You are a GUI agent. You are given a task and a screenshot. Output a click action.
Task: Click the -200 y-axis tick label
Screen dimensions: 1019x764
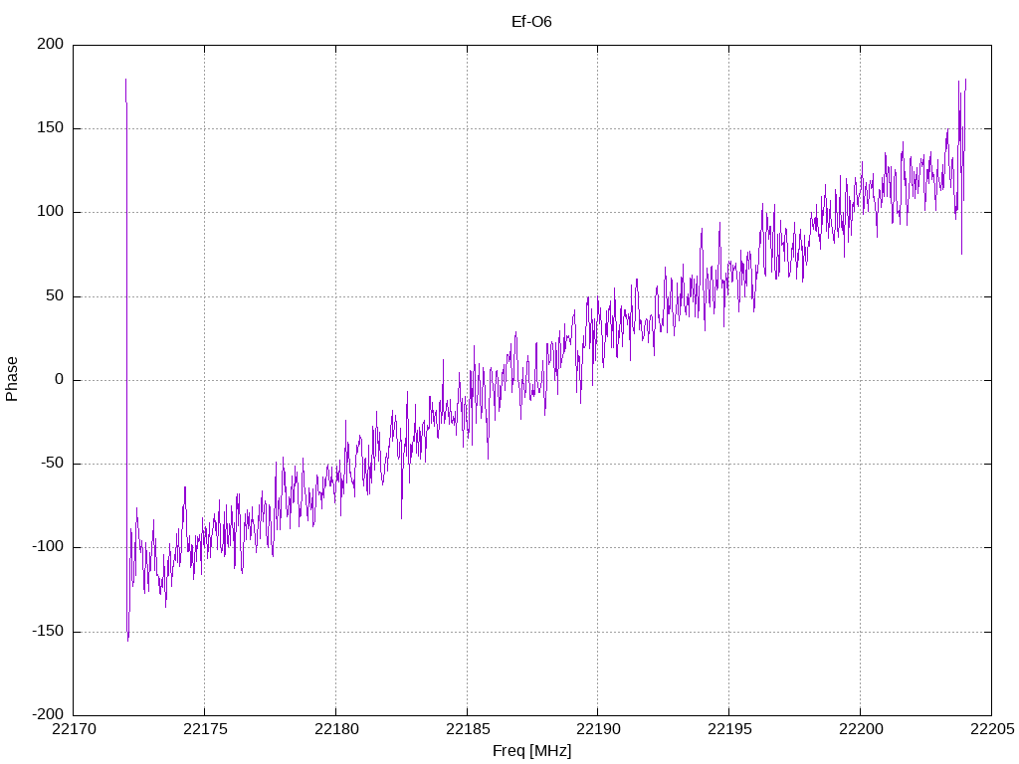(48, 715)
